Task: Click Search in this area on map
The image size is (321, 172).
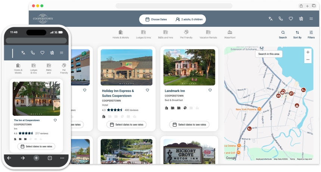Action: [269, 54]
